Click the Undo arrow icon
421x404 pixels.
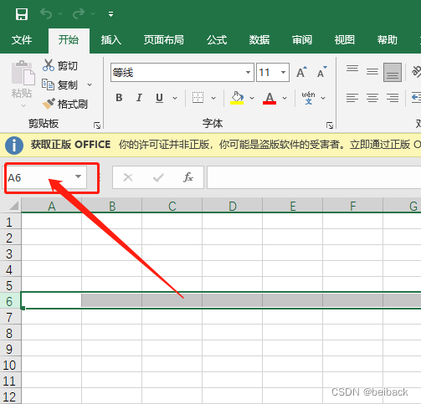click(46, 13)
